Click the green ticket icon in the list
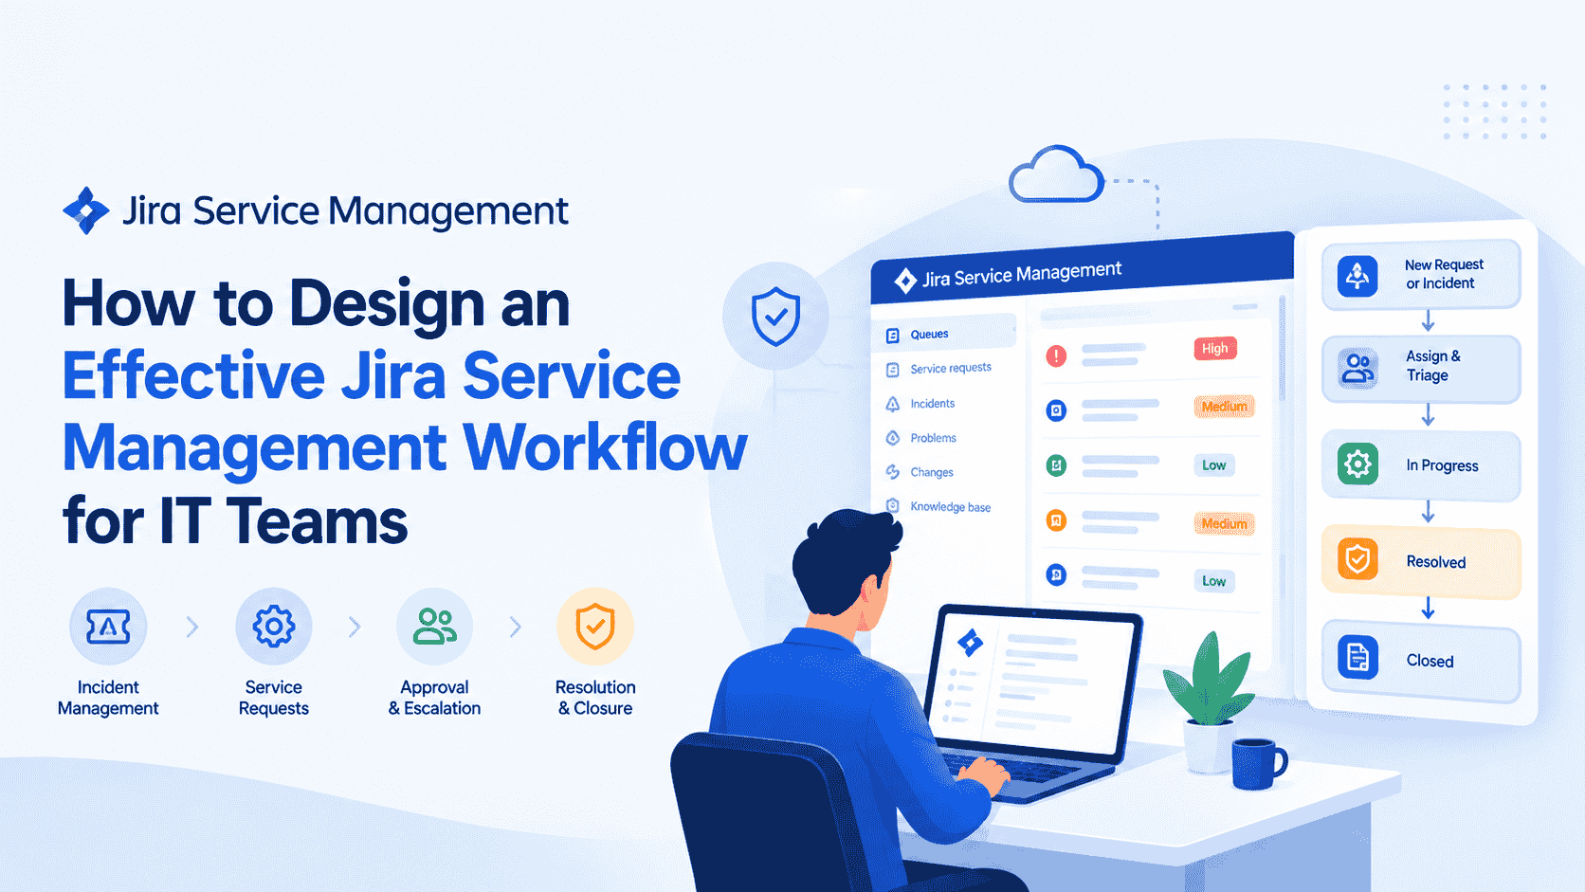 point(1056,465)
